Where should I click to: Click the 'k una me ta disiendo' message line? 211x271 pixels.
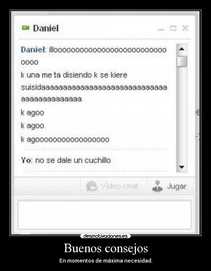[x=74, y=75]
